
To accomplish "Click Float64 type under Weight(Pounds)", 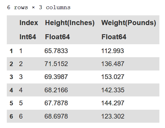I will (x=114, y=37).
